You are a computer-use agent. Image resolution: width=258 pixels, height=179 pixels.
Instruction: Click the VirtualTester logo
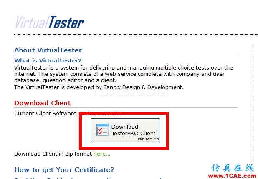point(50,22)
